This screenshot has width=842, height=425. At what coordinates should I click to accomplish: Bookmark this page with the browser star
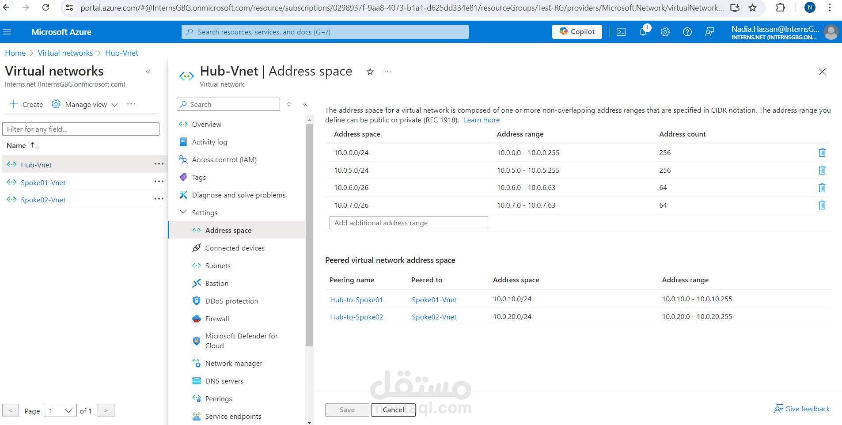(753, 8)
